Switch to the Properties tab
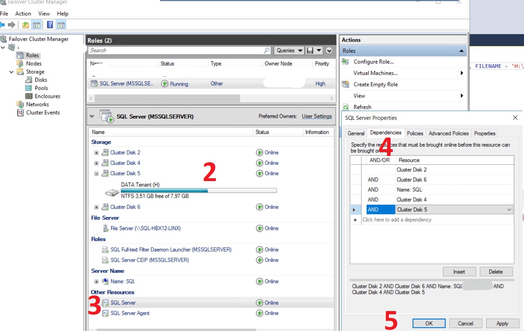The image size is (524, 331). (484, 134)
